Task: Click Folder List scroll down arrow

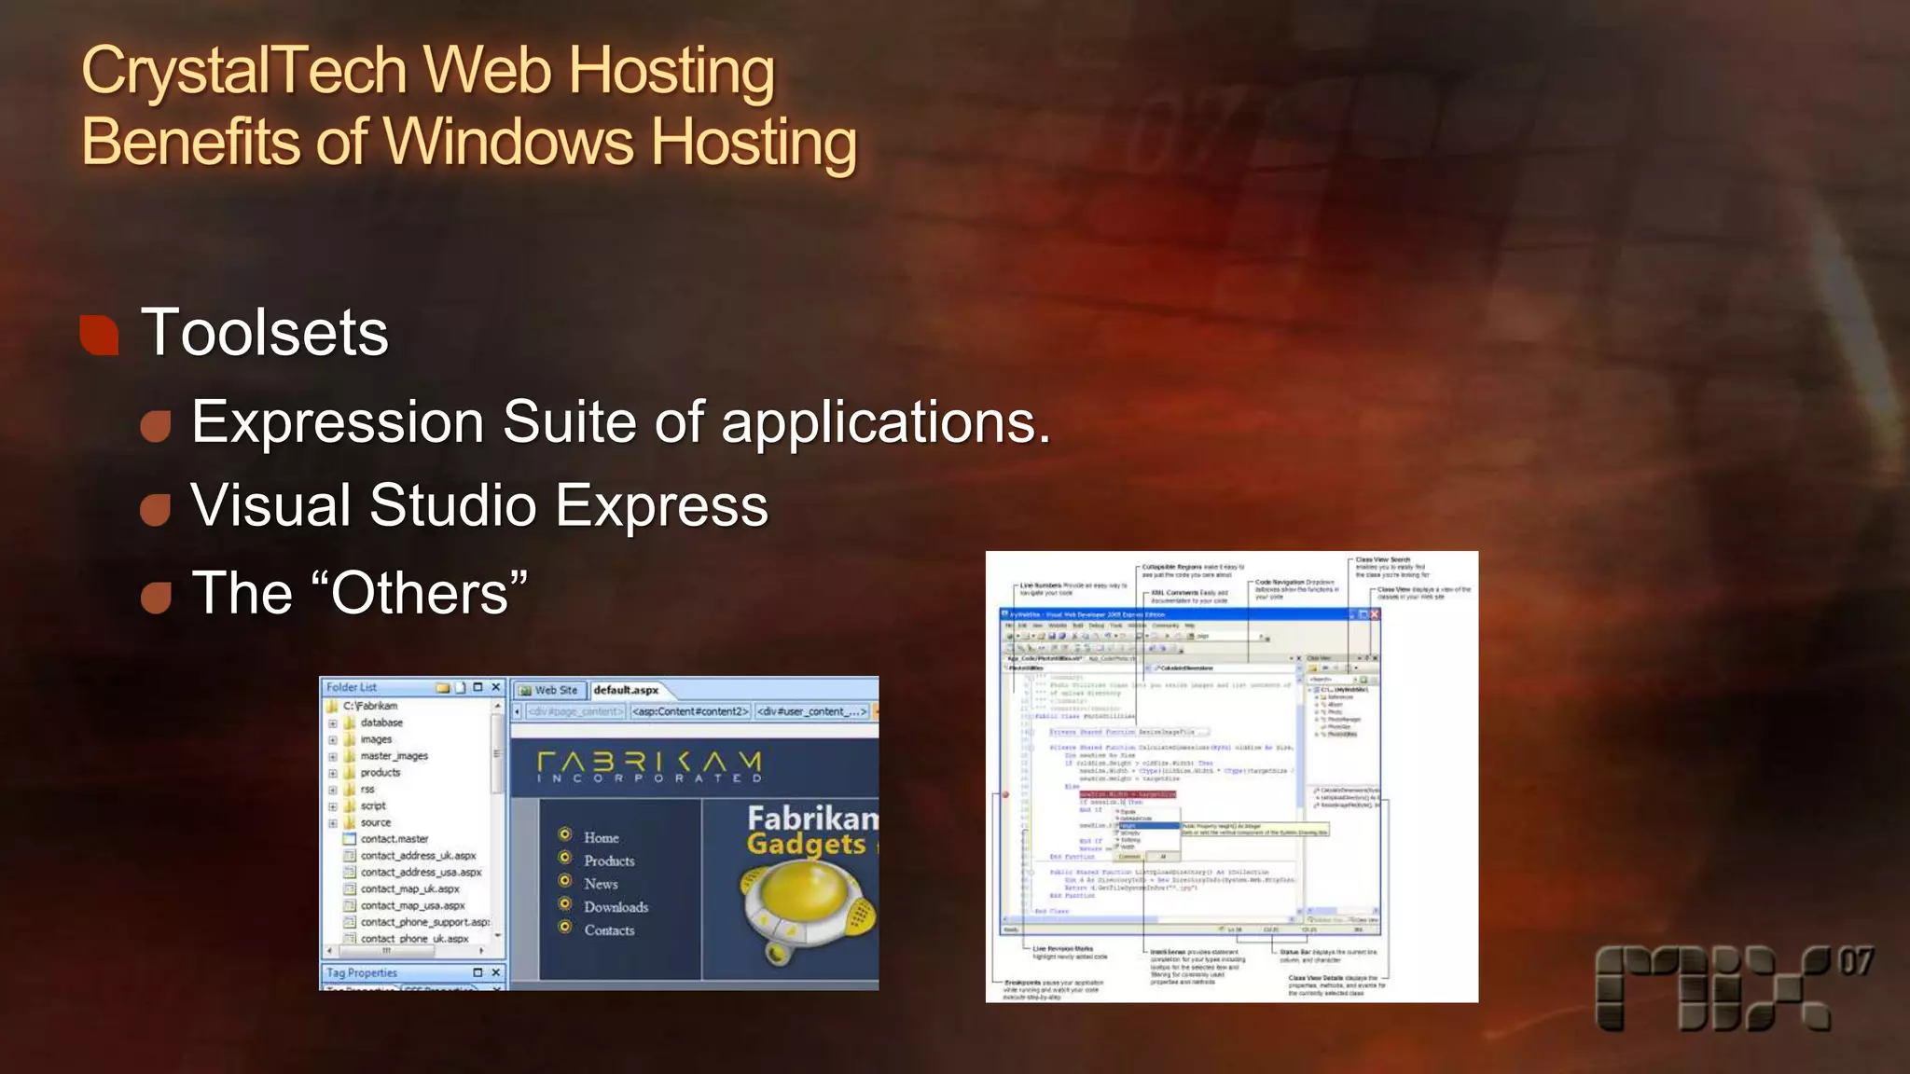Action: click(497, 935)
